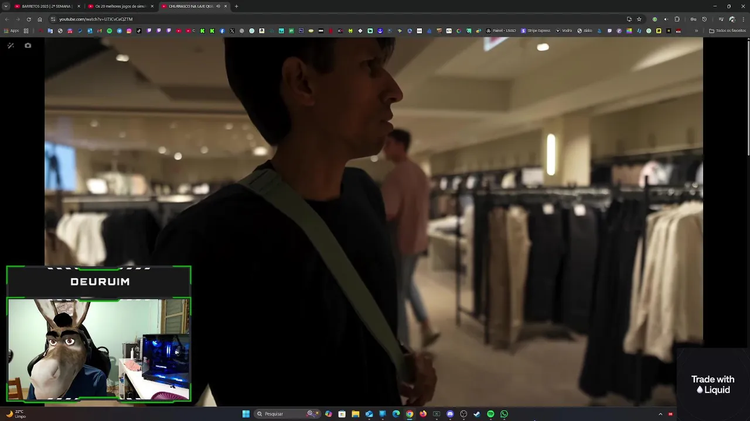This screenshot has height=421, width=750.
Task: Open Spotify from taskbar
Action: pyautogui.click(x=490, y=414)
